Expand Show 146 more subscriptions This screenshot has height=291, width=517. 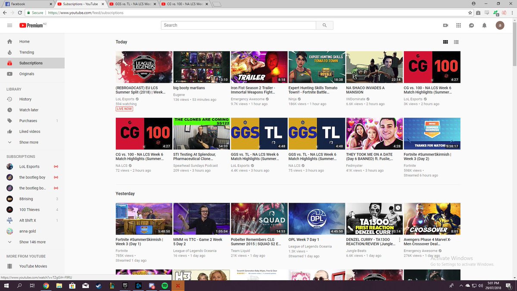pyautogui.click(x=32, y=242)
